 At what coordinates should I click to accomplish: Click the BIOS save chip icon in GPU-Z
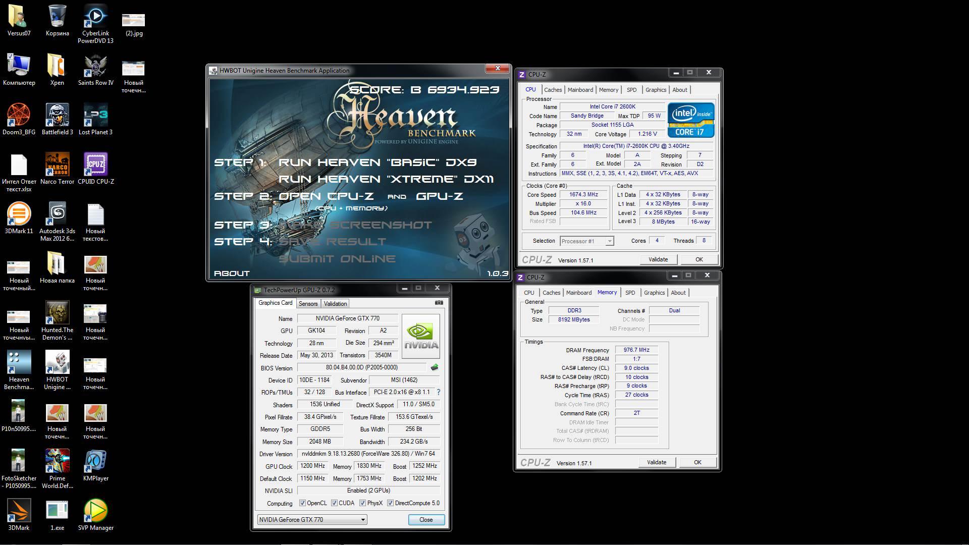coord(434,367)
